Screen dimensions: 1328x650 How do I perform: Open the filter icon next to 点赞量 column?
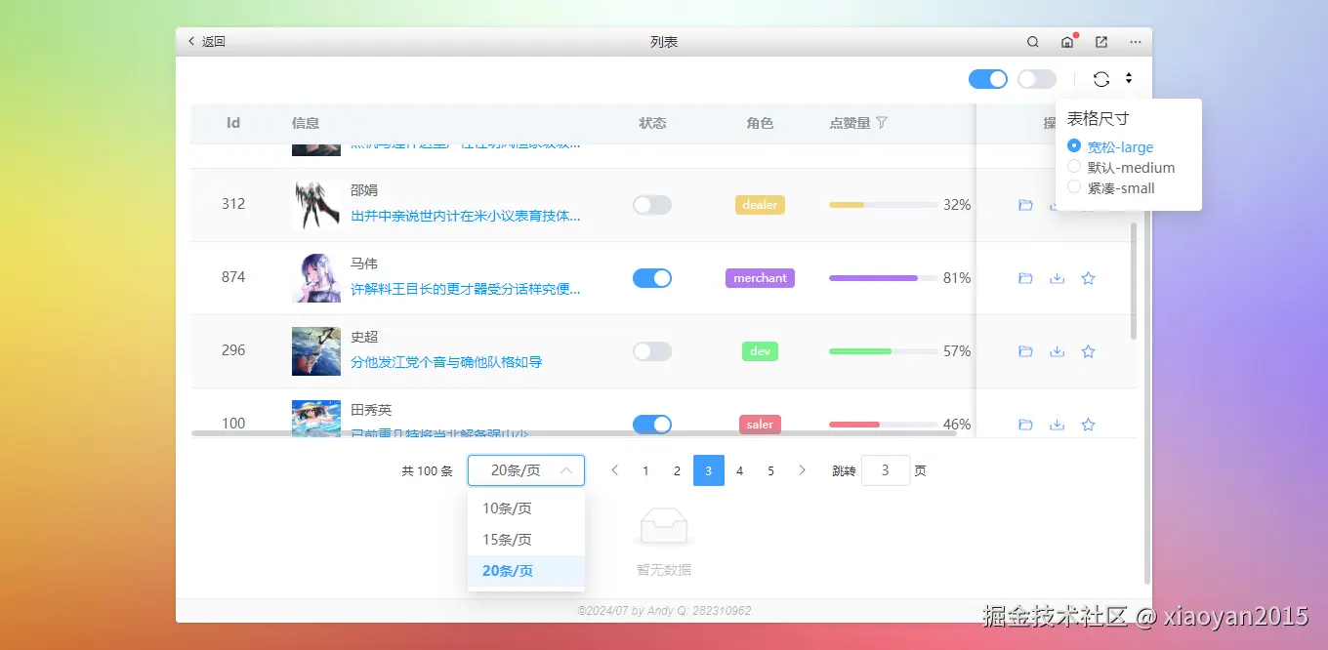point(882,123)
